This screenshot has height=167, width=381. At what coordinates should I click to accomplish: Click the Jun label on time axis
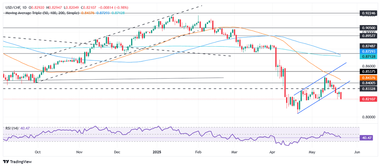tap(356, 152)
